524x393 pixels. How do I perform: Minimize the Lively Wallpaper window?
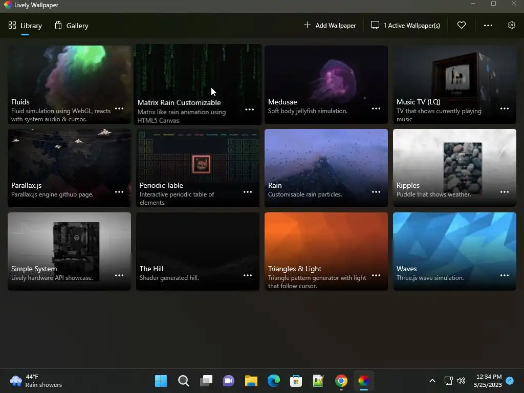(x=473, y=4)
